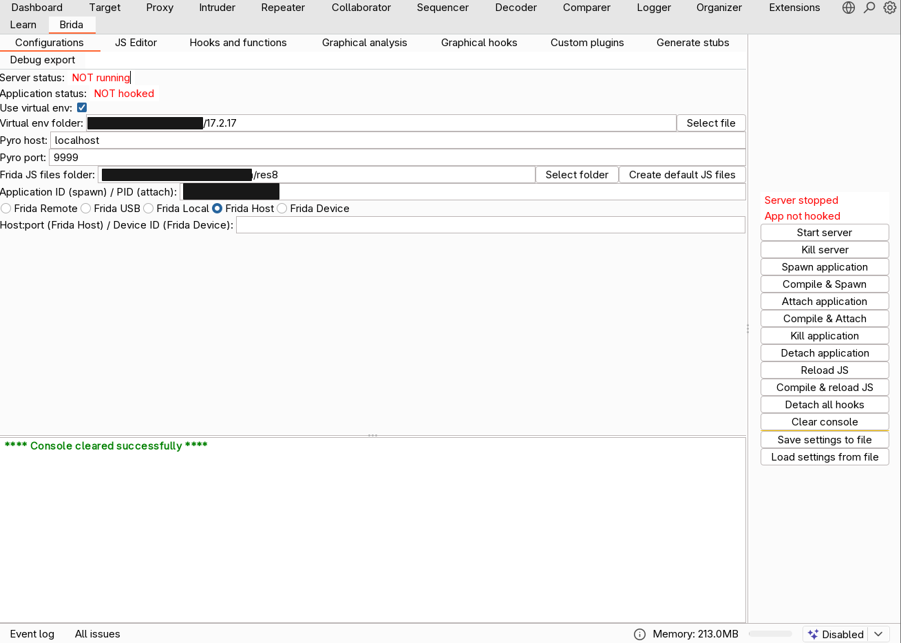Viewport: 901px width, 643px height.
Task: Click the Start server button
Action: click(825, 233)
